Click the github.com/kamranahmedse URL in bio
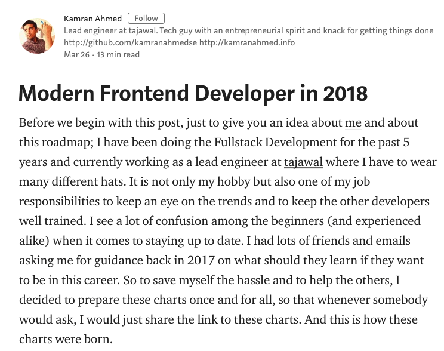This screenshot has width=444, height=351. coord(130,42)
